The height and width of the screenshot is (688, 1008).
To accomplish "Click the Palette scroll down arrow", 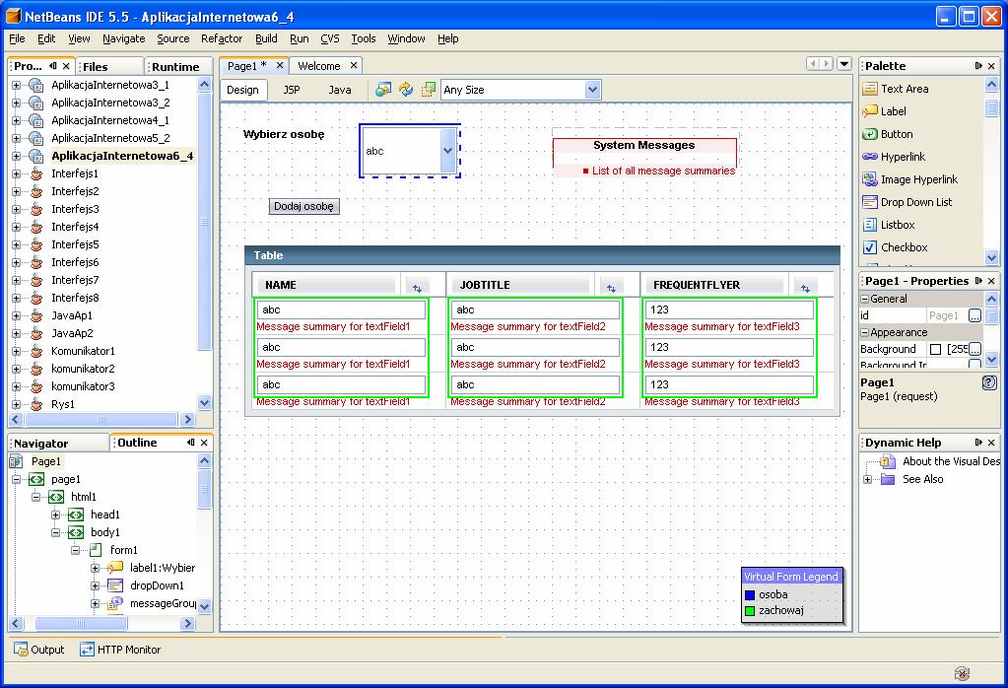I will pyautogui.click(x=991, y=257).
